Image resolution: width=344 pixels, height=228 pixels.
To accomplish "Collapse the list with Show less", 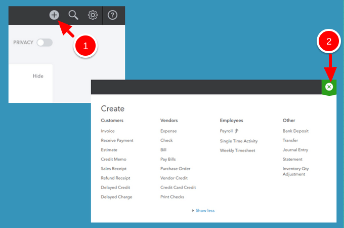I will point(204,210).
